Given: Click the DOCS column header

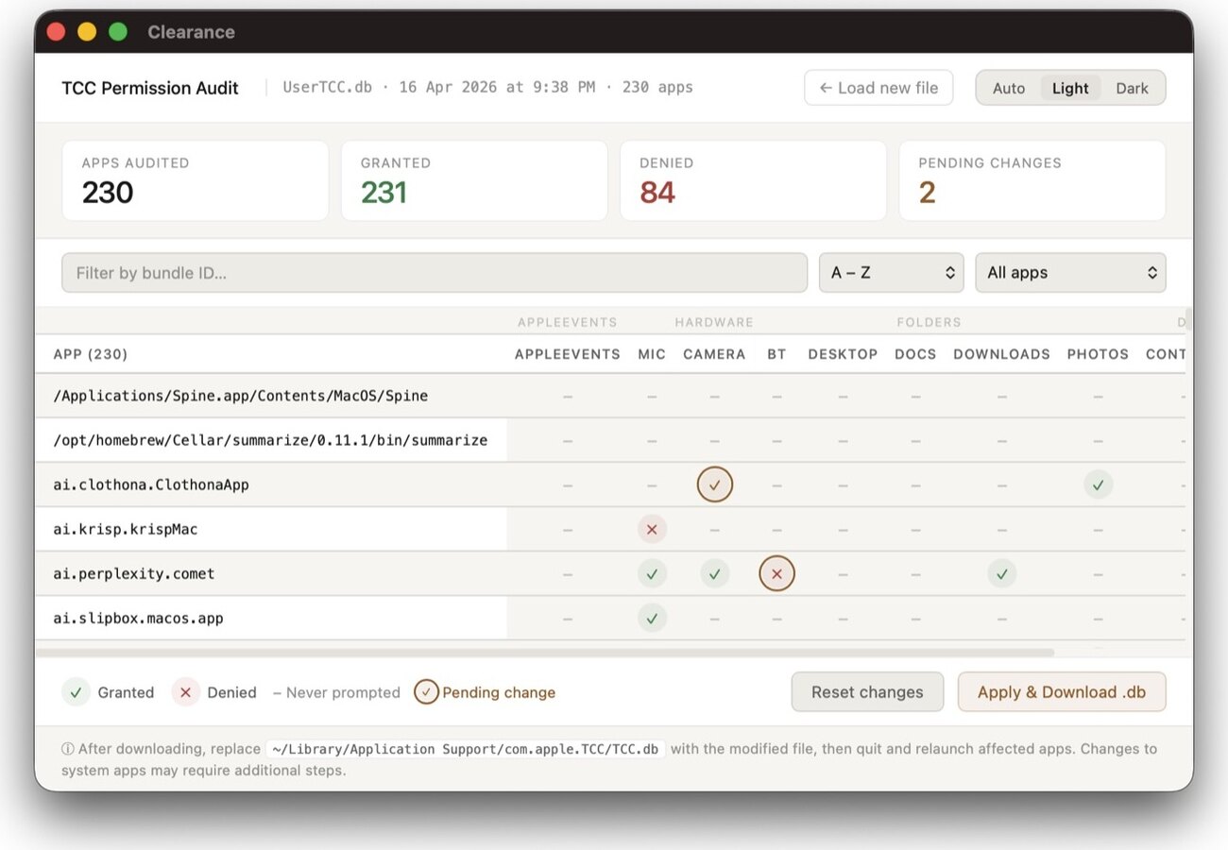Looking at the screenshot, I should point(915,354).
